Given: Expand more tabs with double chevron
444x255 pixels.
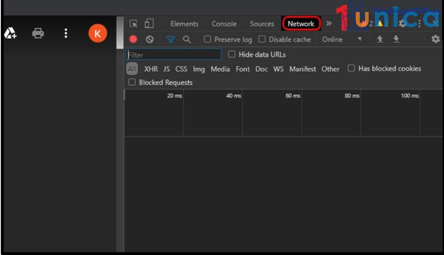Looking at the screenshot, I should click(x=329, y=24).
